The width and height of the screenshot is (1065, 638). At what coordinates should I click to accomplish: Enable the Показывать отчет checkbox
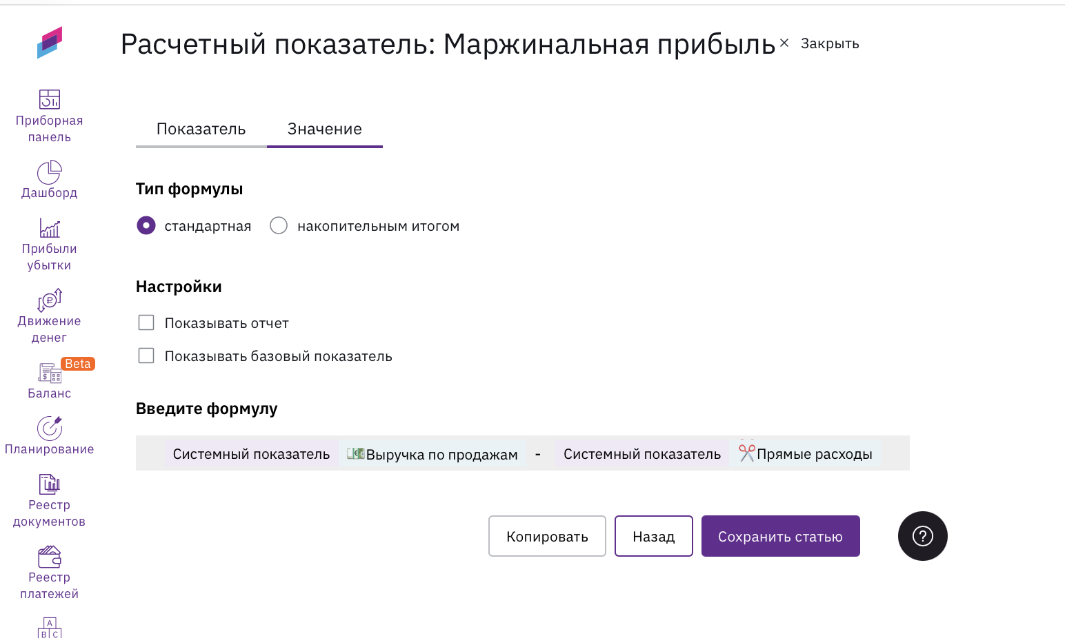[x=146, y=322]
